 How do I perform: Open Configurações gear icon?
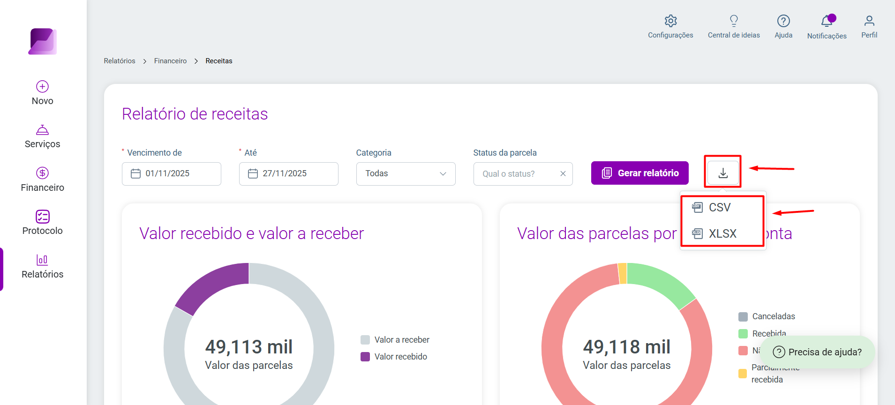pos(670,21)
